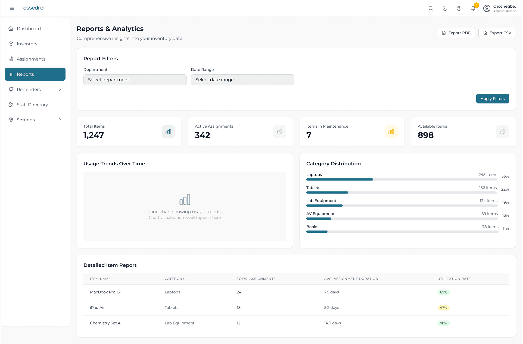This screenshot has width=523, height=344.
Task: Click the 342 Active Assignments value
Action: pyautogui.click(x=203, y=135)
